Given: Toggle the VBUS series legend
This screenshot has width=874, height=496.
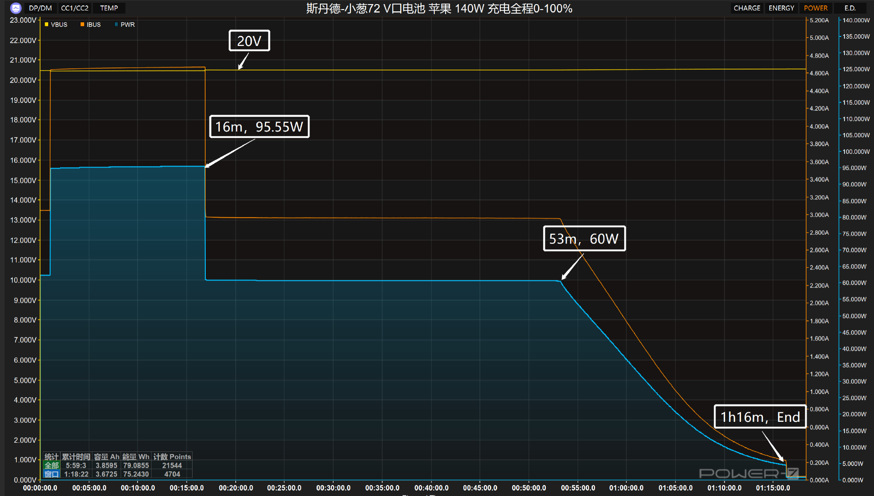Looking at the screenshot, I should (56, 25).
